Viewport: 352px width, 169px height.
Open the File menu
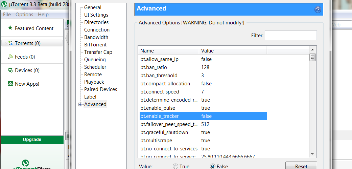[x=7, y=14]
